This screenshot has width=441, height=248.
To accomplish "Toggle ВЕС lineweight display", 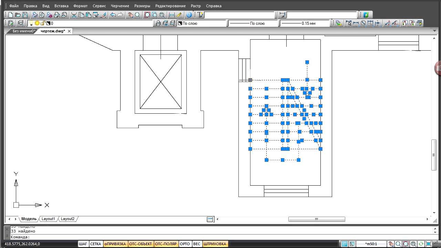I will [x=197, y=244].
